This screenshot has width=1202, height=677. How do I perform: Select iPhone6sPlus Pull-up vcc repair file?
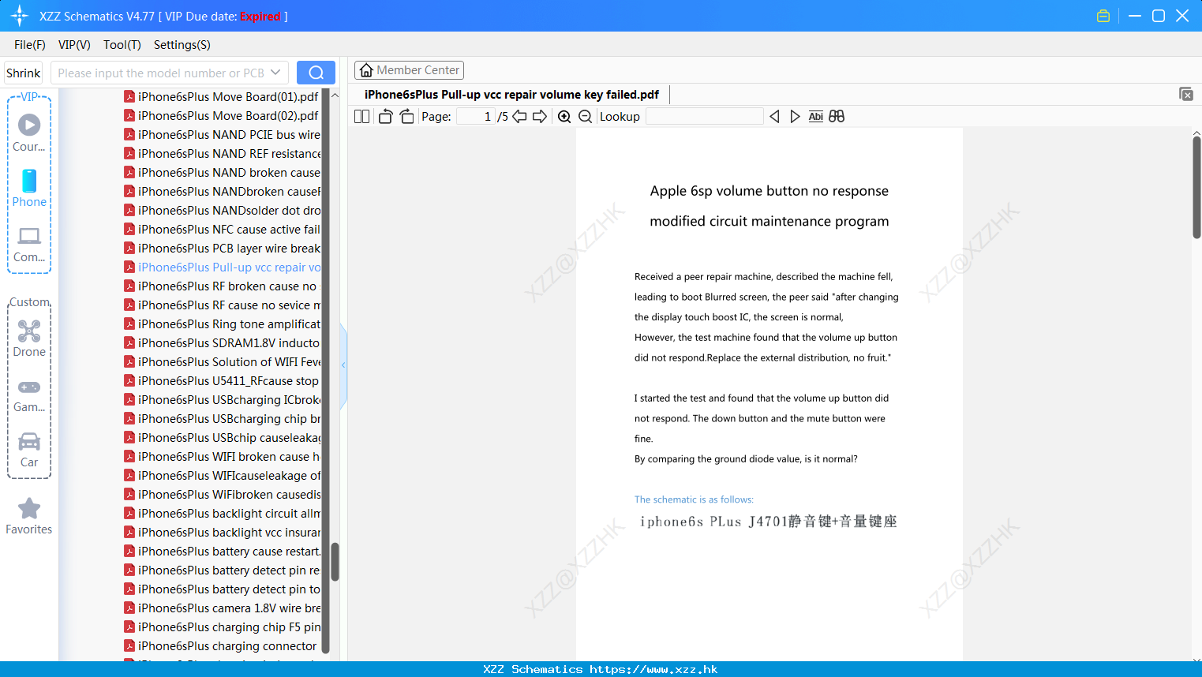pos(222,267)
